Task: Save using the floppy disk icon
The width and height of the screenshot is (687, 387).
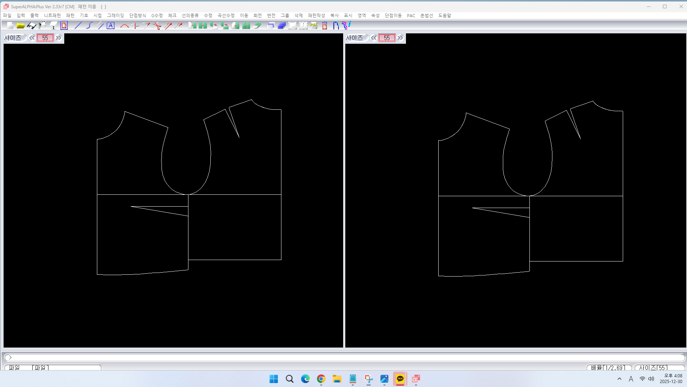Action: coord(32,25)
